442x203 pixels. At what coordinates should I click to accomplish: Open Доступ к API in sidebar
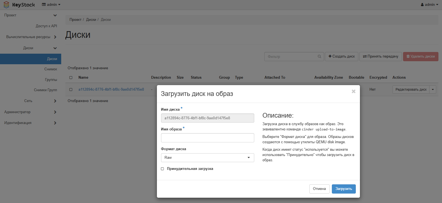coord(46,26)
